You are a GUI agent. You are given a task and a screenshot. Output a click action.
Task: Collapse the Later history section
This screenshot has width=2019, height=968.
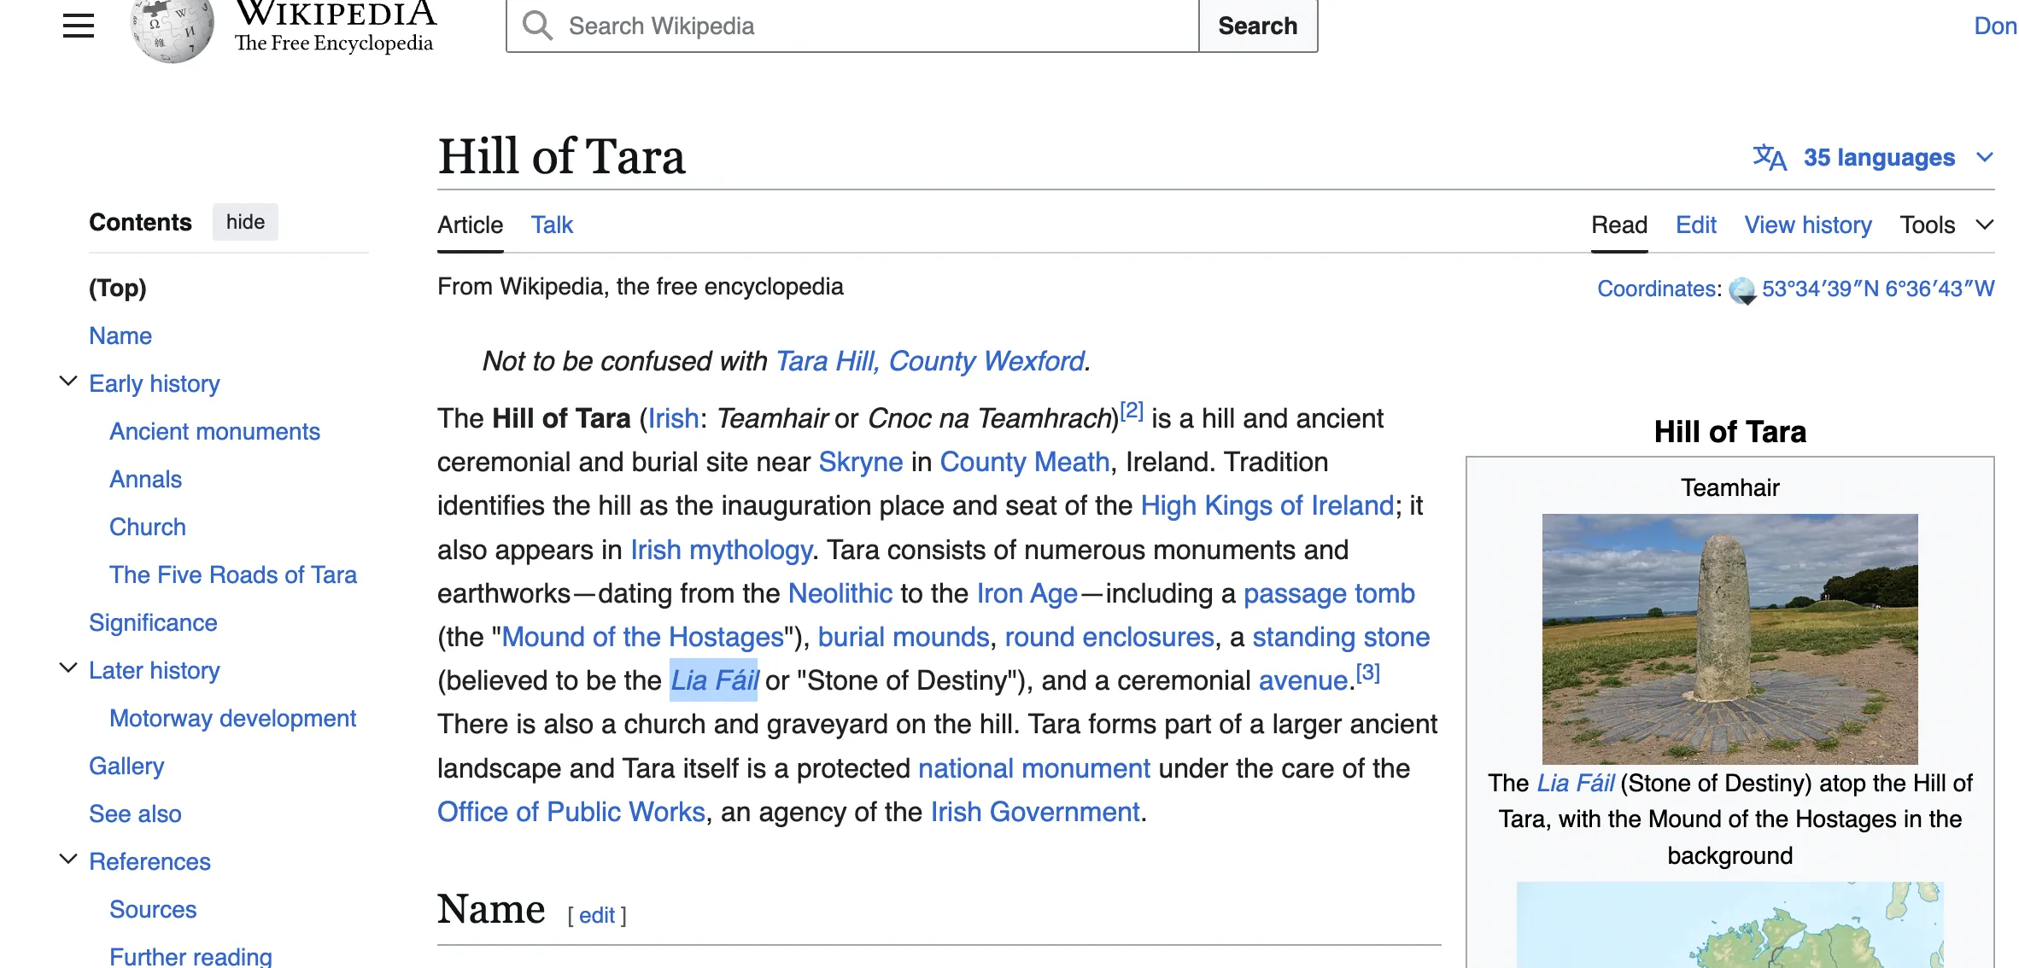(x=68, y=668)
